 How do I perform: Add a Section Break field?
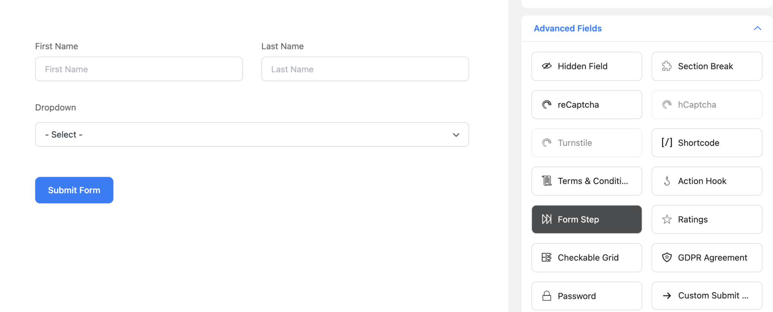(x=706, y=66)
